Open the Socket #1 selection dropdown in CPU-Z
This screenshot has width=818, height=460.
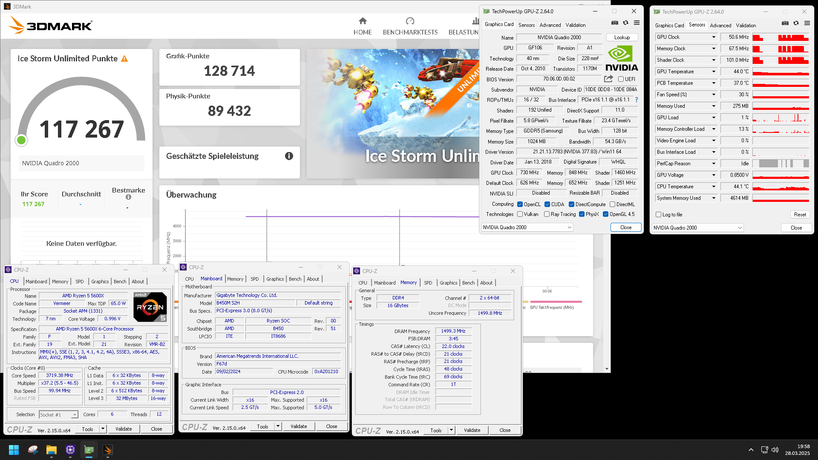58,414
